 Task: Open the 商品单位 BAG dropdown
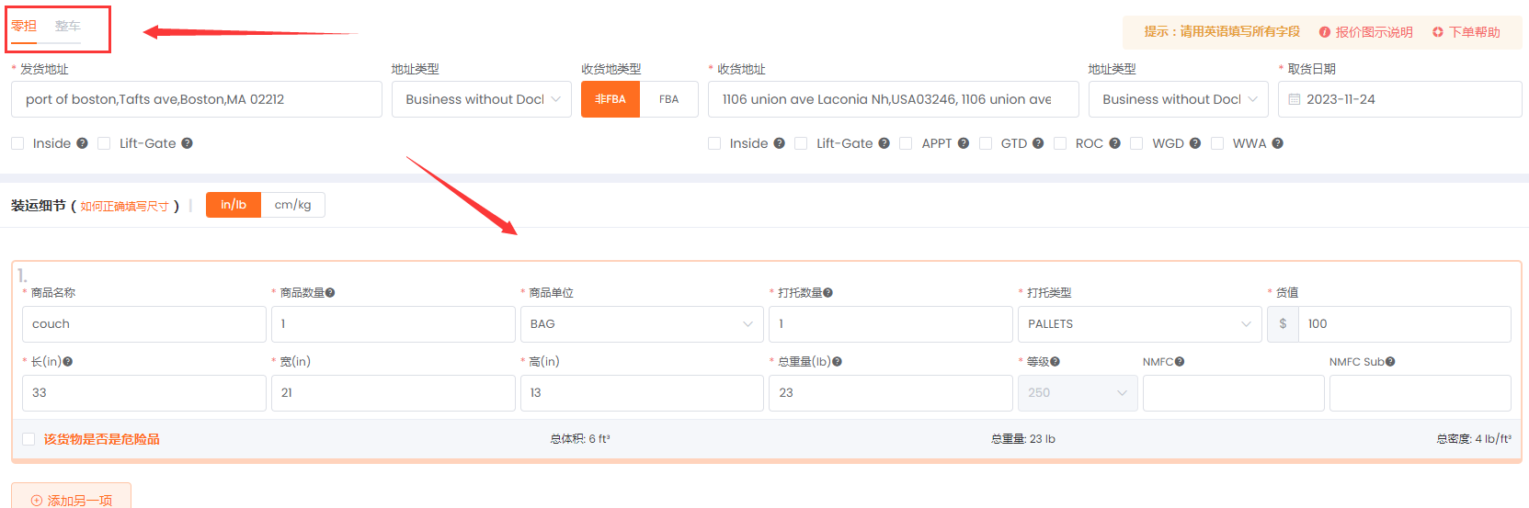pos(641,324)
